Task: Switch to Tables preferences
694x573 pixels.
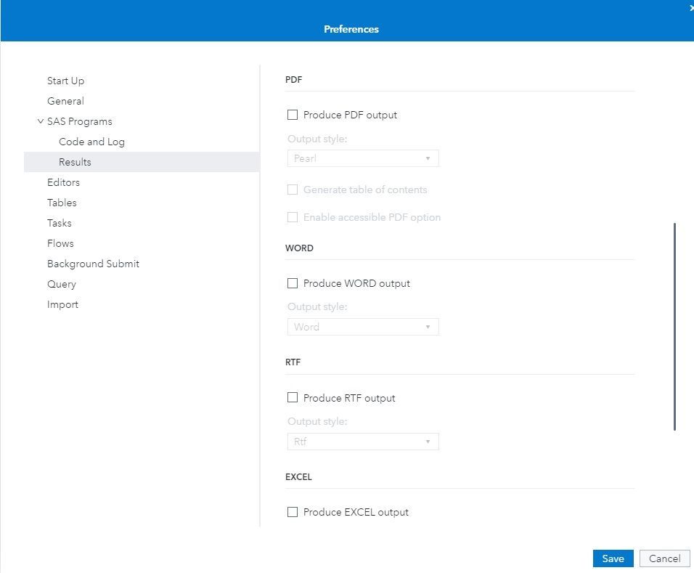Action: [62, 203]
